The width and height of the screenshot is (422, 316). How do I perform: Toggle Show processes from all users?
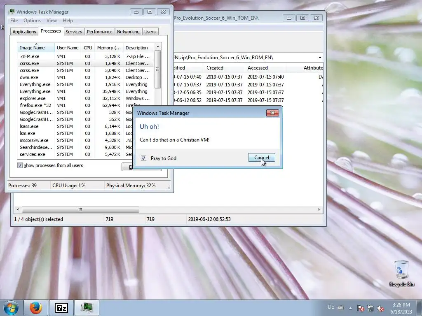(20, 165)
